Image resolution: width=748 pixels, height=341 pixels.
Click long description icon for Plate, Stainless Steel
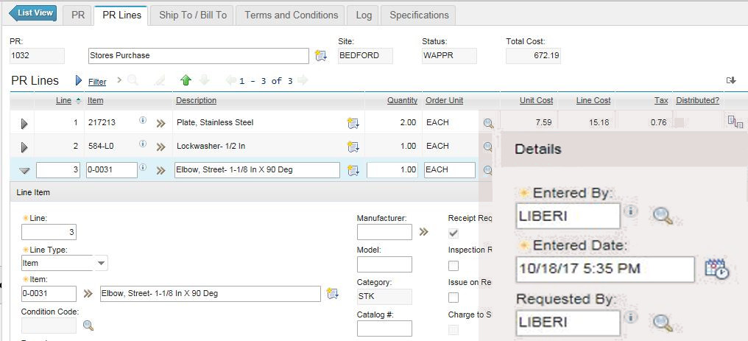pos(353,123)
